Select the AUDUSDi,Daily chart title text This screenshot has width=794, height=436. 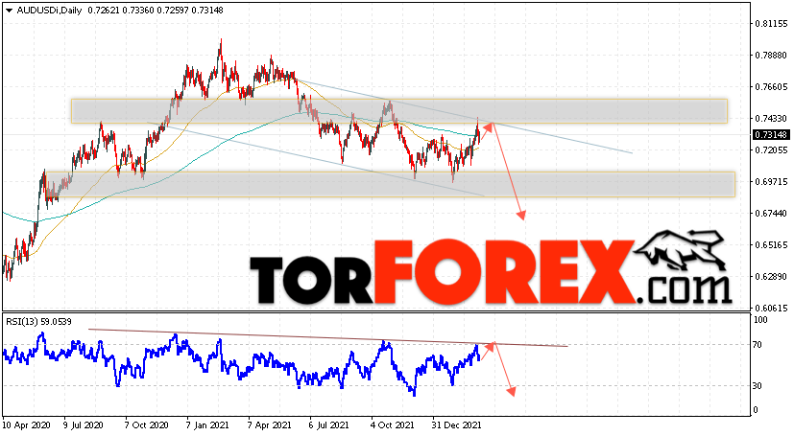click(x=49, y=11)
